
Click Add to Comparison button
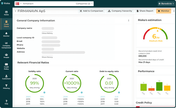92,11
